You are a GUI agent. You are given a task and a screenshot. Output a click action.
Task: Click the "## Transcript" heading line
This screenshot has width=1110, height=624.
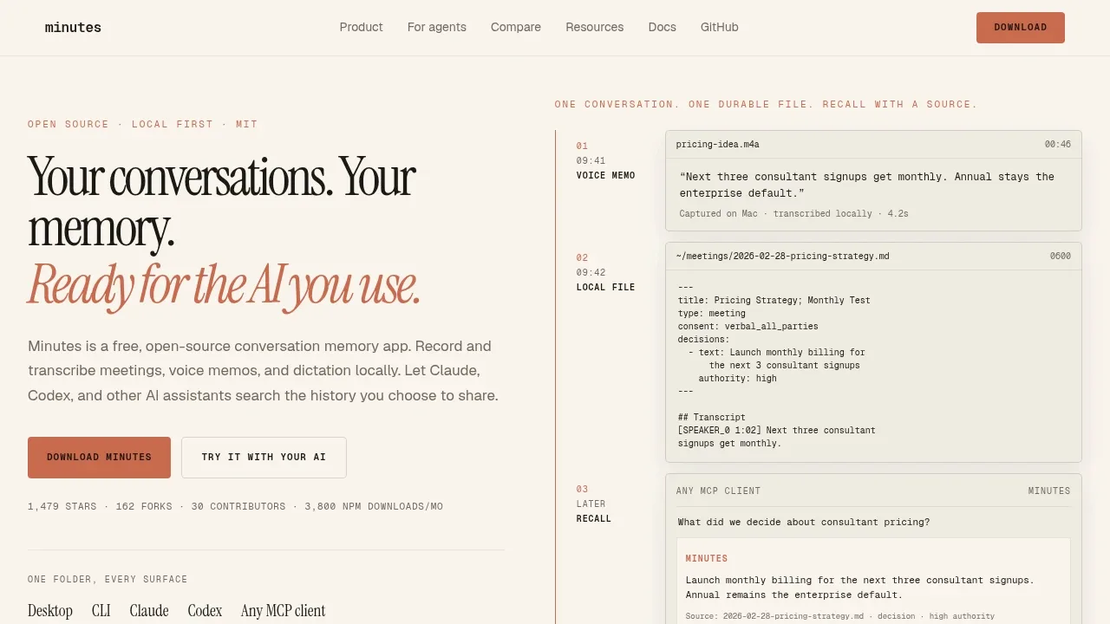coord(712,418)
